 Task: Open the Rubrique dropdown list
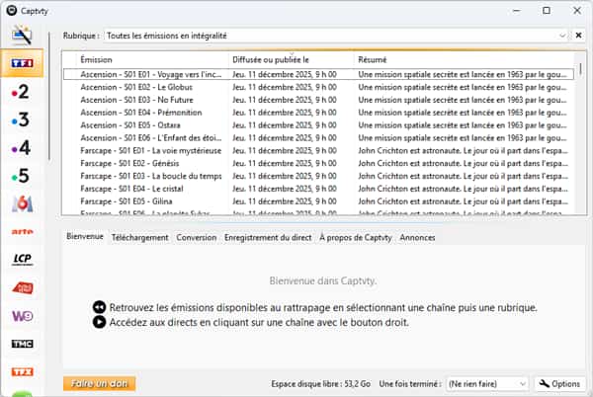point(562,36)
